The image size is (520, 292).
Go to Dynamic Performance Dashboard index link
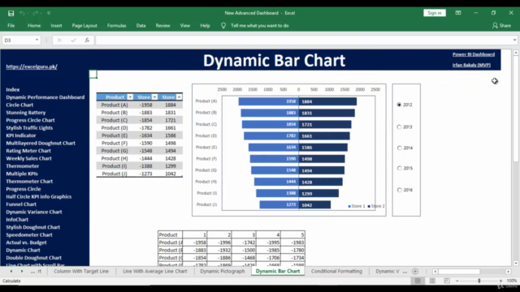[45, 97]
